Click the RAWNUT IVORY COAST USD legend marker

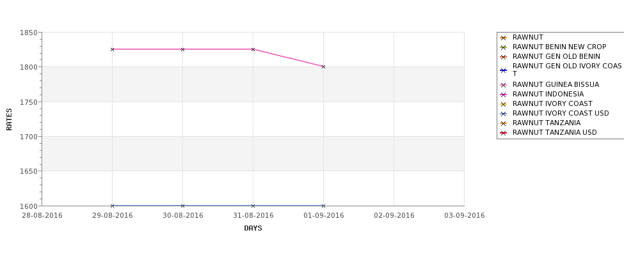pos(504,114)
